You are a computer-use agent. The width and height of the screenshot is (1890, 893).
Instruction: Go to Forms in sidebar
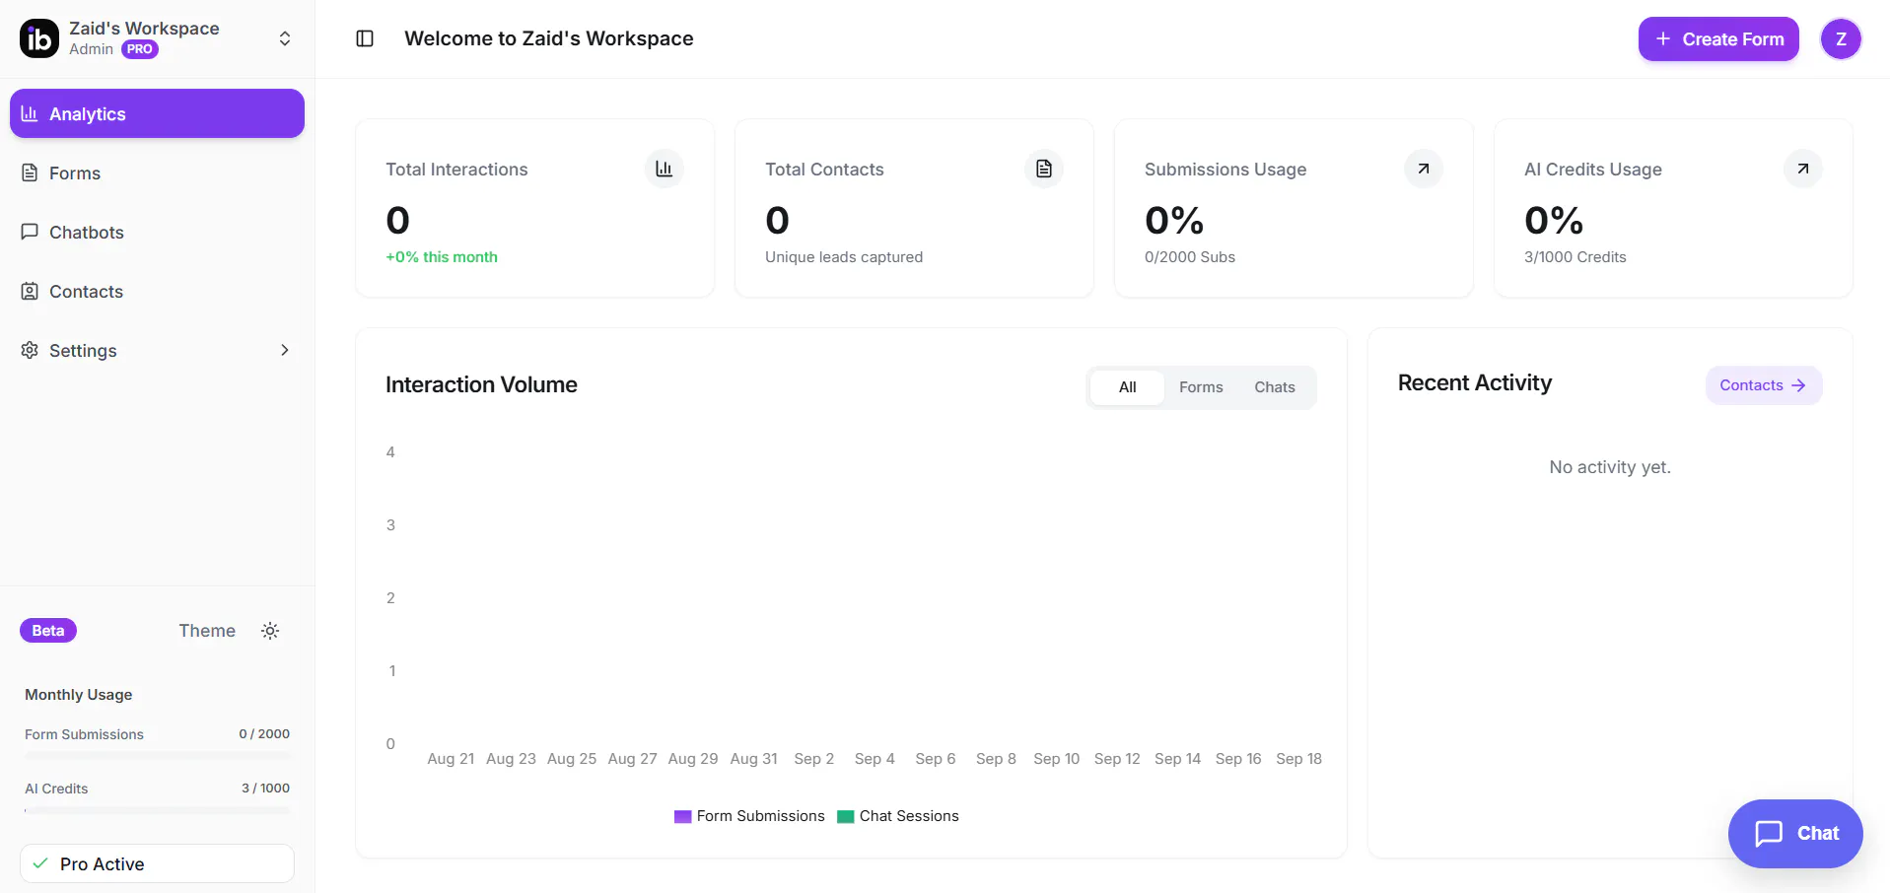pos(157,172)
